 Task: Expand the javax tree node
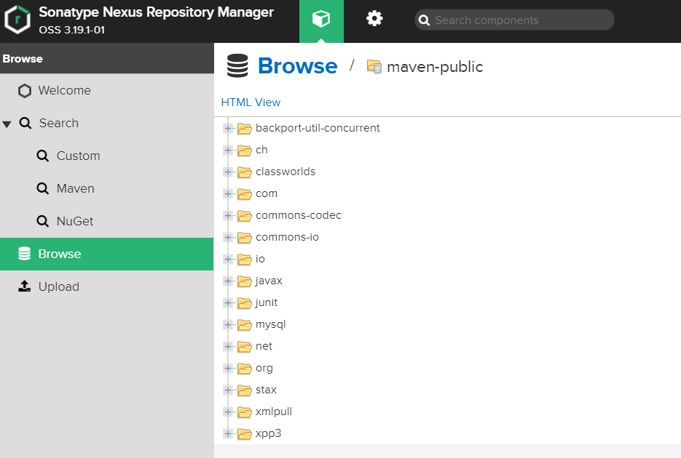[x=227, y=281]
